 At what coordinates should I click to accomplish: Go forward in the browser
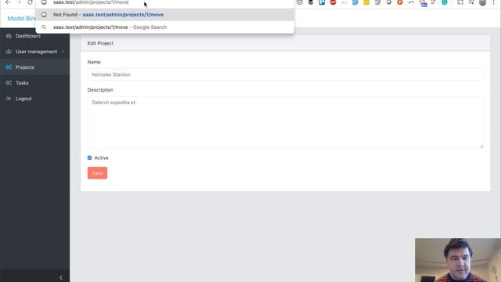click(19, 2)
